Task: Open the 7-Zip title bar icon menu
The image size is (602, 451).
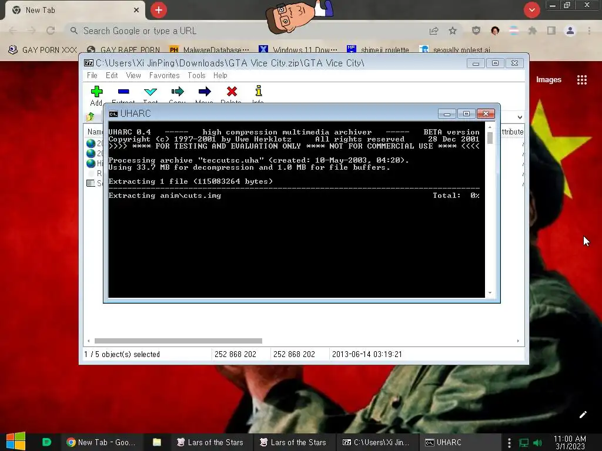Action: pos(89,63)
